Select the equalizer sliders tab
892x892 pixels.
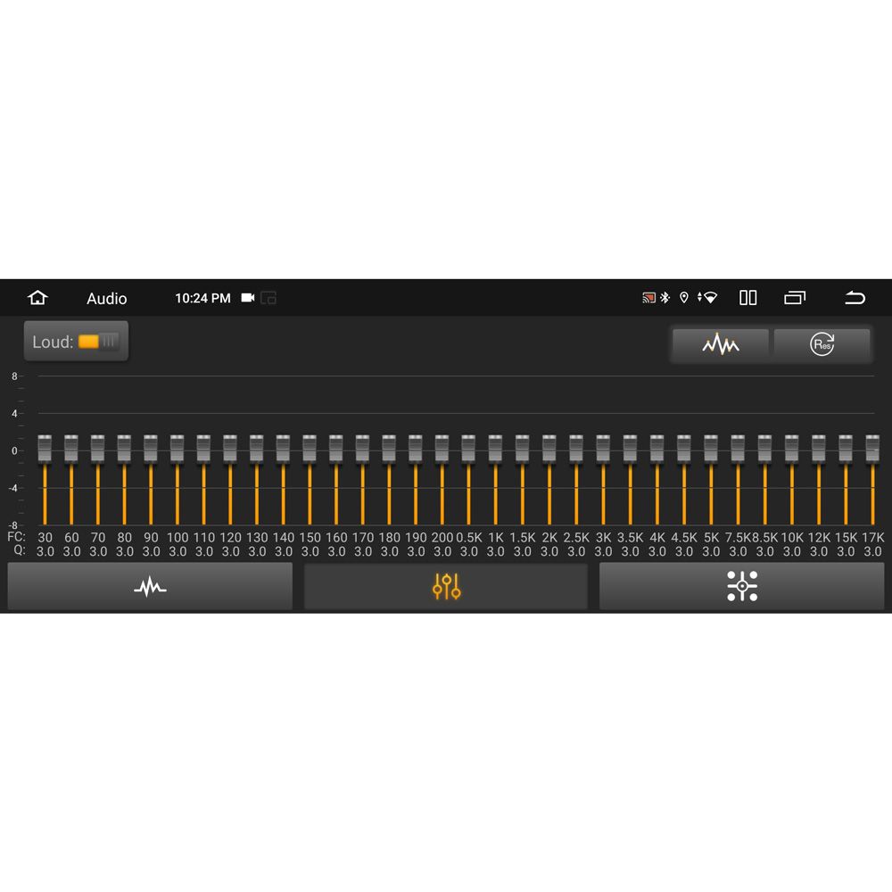click(x=446, y=587)
